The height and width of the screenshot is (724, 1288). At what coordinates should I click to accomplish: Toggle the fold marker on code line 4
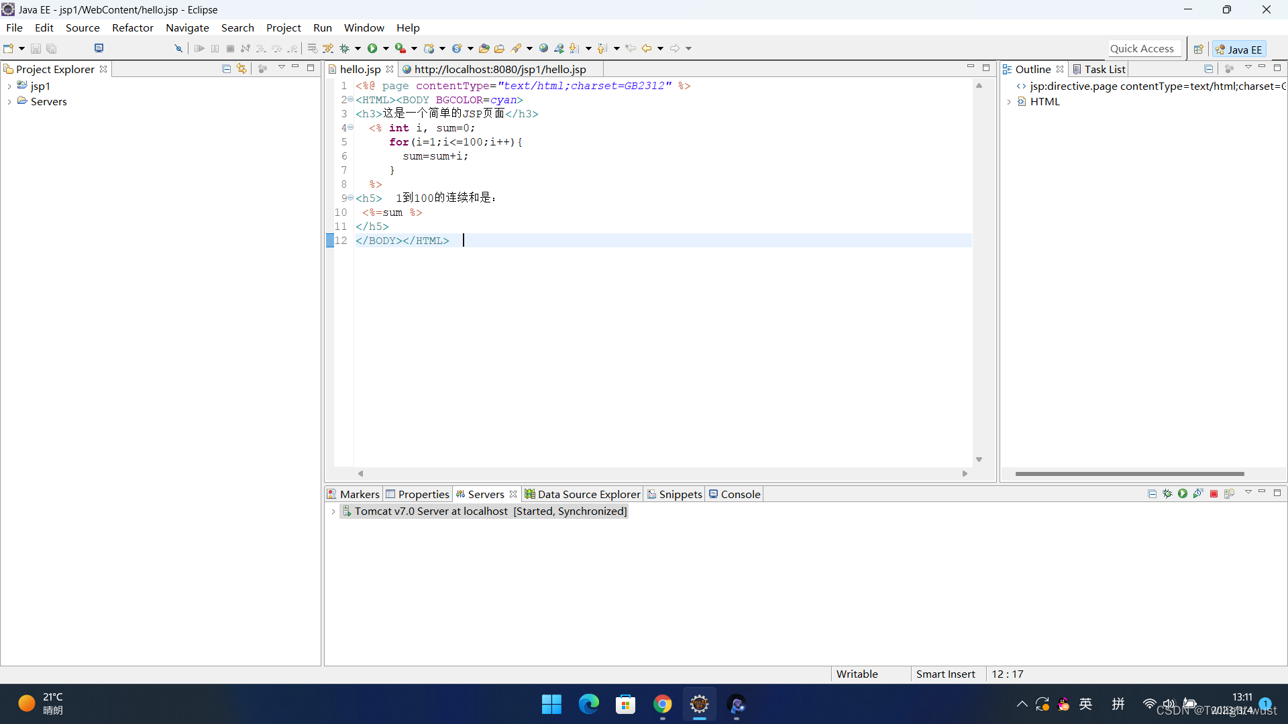pyautogui.click(x=350, y=127)
